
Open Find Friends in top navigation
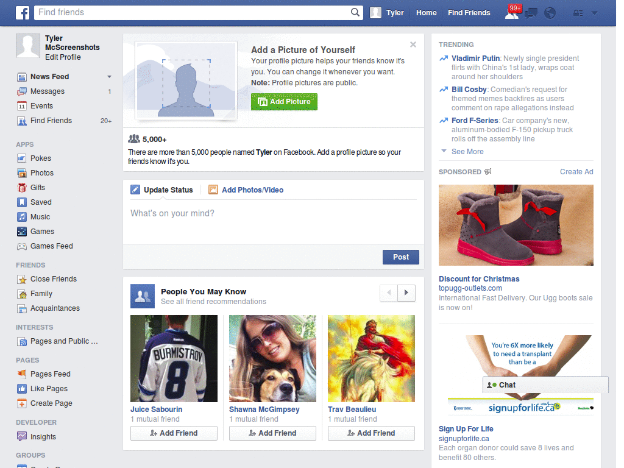pyautogui.click(x=469, y=13)
